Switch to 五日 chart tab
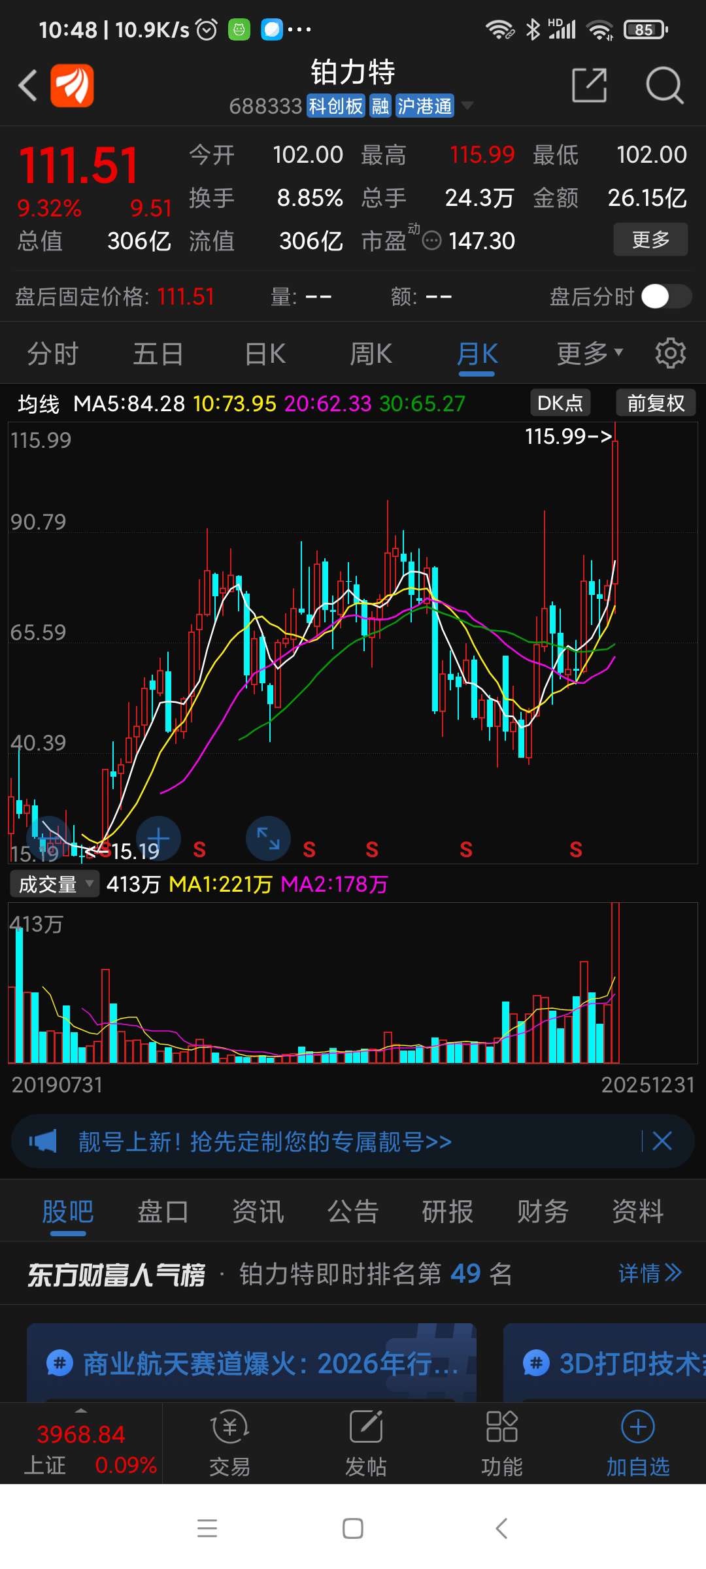The height and width of the screenshot is (1569, 706). [x=158, y=354]
